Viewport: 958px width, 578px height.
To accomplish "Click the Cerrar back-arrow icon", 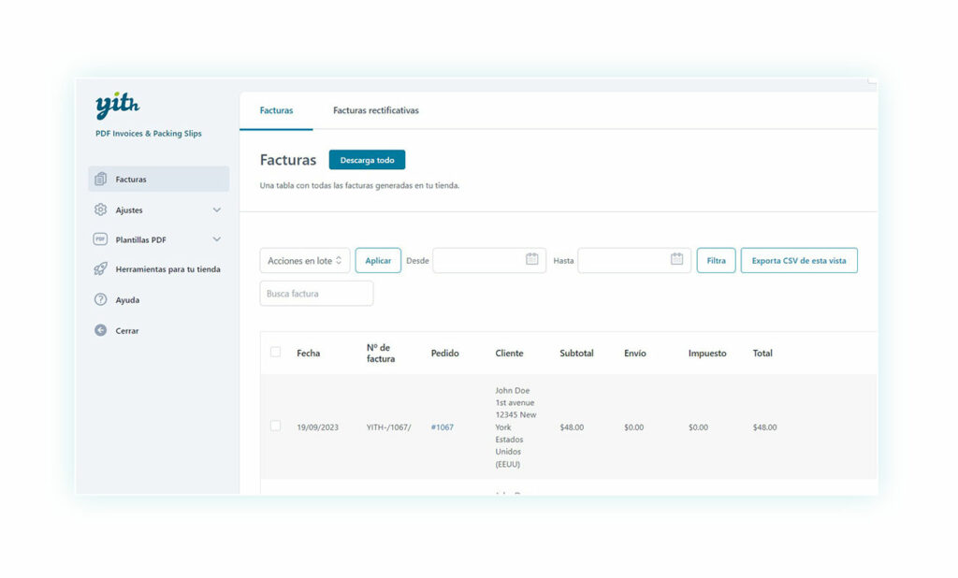I will (x=101, y=330).
